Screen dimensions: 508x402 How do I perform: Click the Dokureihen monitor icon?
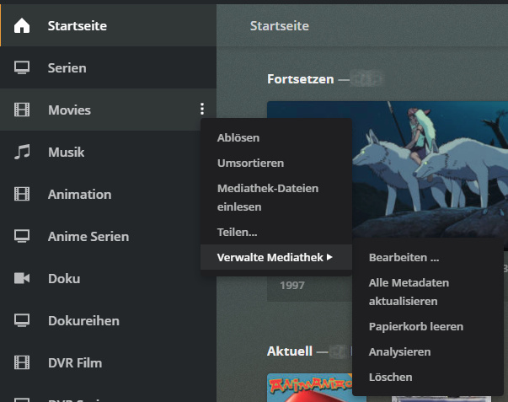[22, 320]
